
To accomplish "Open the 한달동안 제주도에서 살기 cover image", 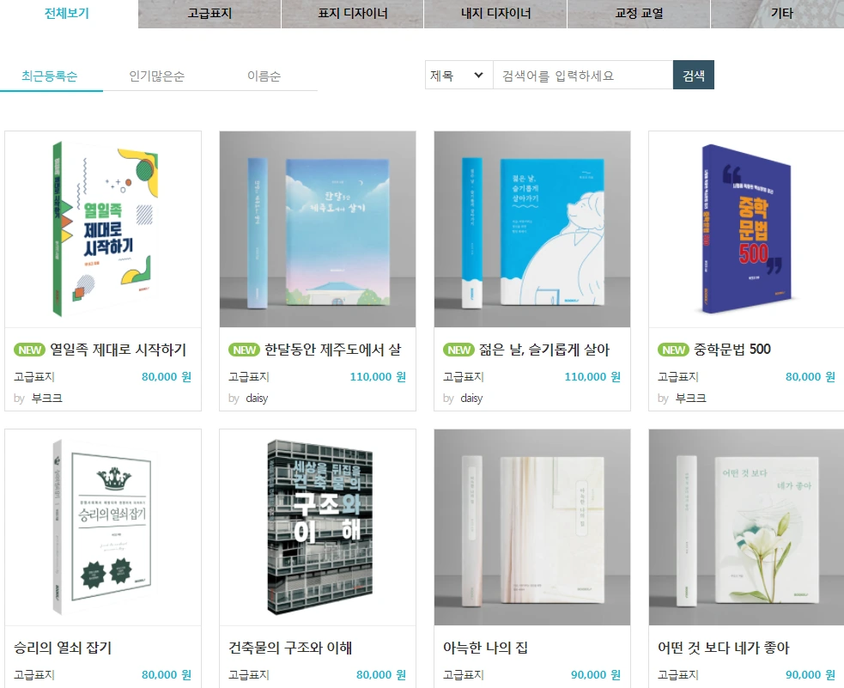I will pyautogui.click(x=318, y=229).
